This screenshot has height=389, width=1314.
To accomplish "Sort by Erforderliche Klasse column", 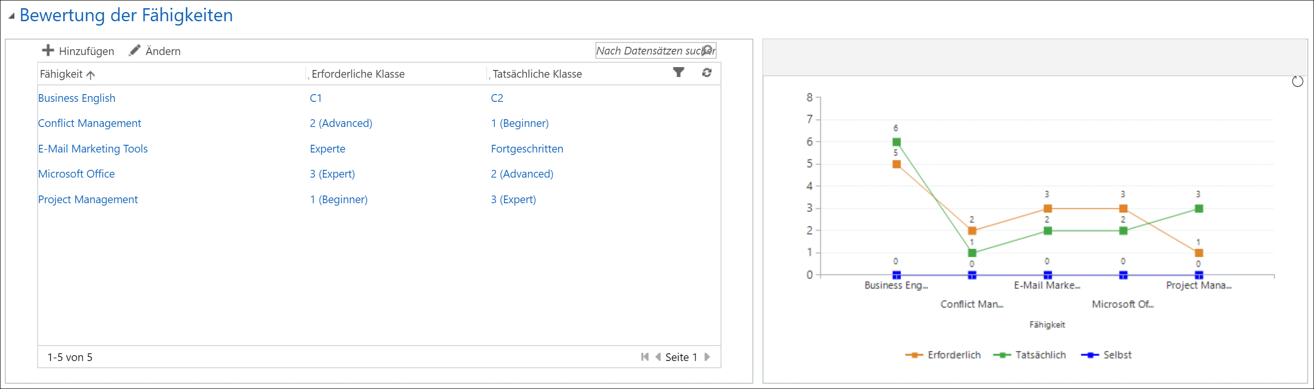I will pyautogui.click(x=357, y=74).
